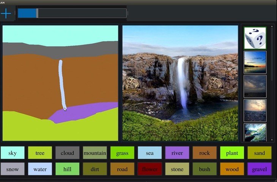This screenshot has width=277, height=182.
Task: Select the purple gravel swatch
Action: point(259,169)
